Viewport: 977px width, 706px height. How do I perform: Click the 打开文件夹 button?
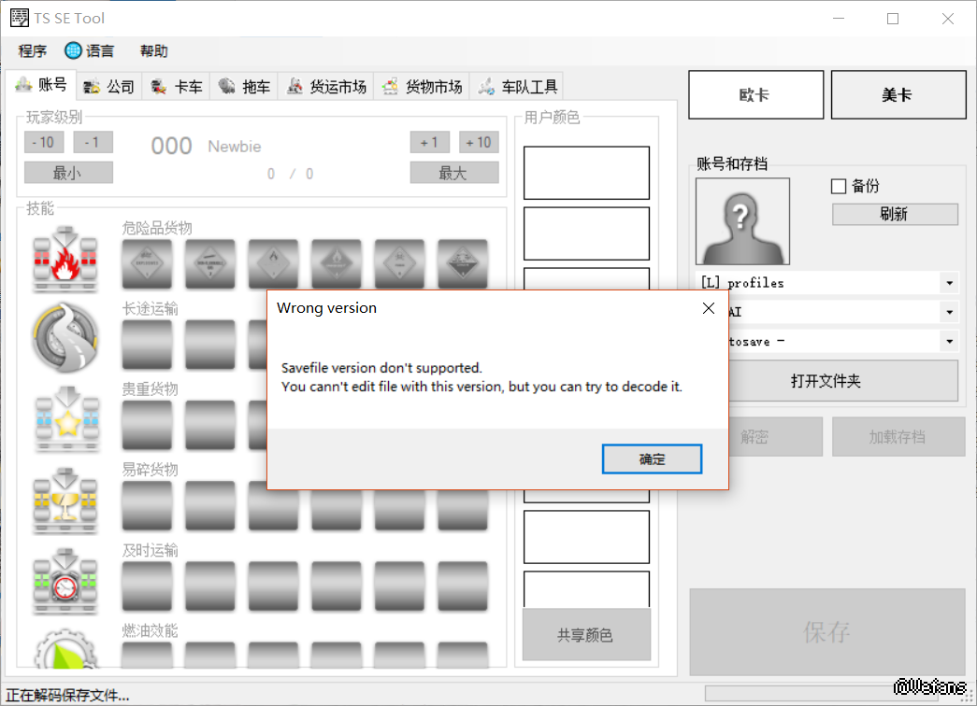point(843,380)
